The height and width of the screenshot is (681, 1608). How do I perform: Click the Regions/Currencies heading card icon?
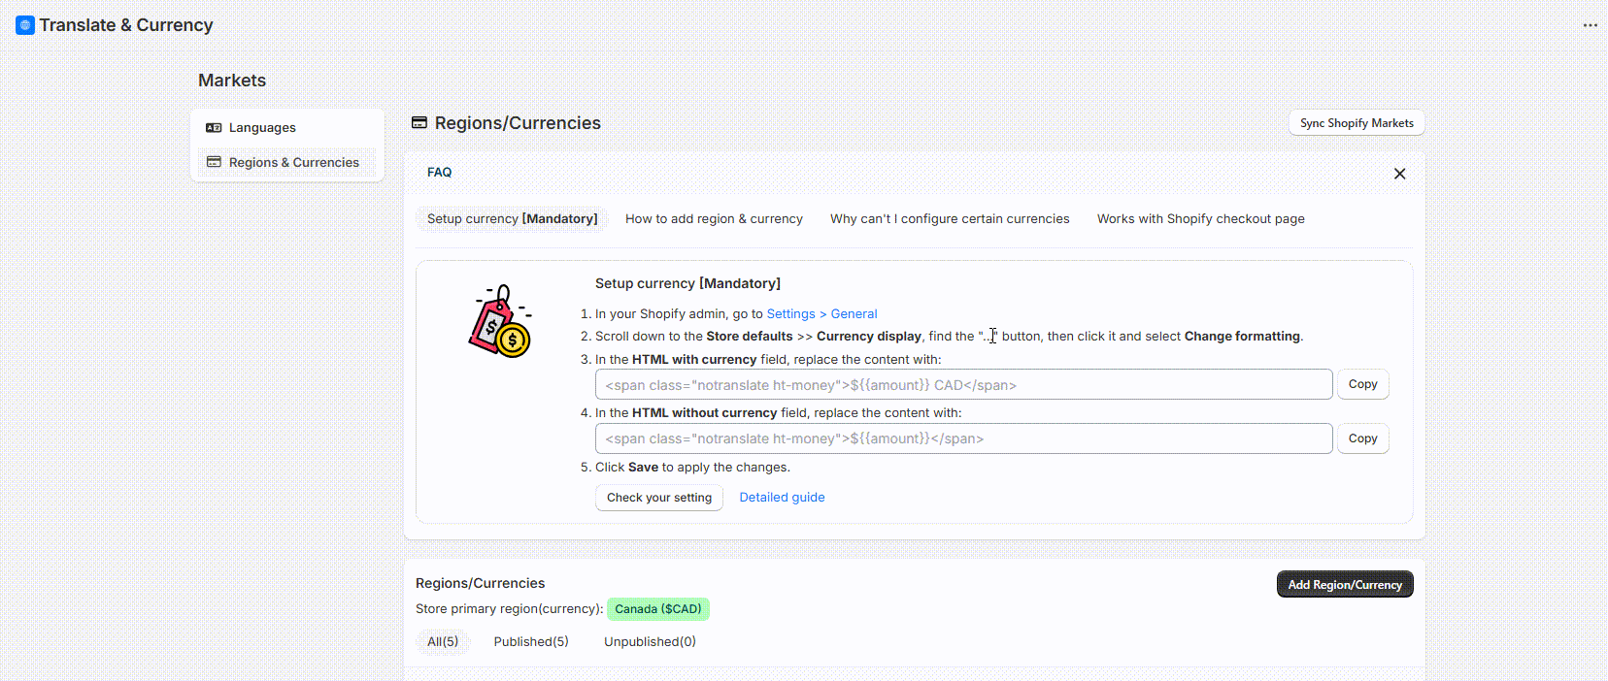[419, 123]
